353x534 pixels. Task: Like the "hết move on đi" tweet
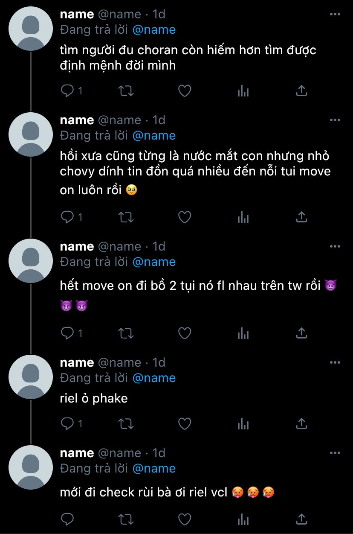(184, 333)
